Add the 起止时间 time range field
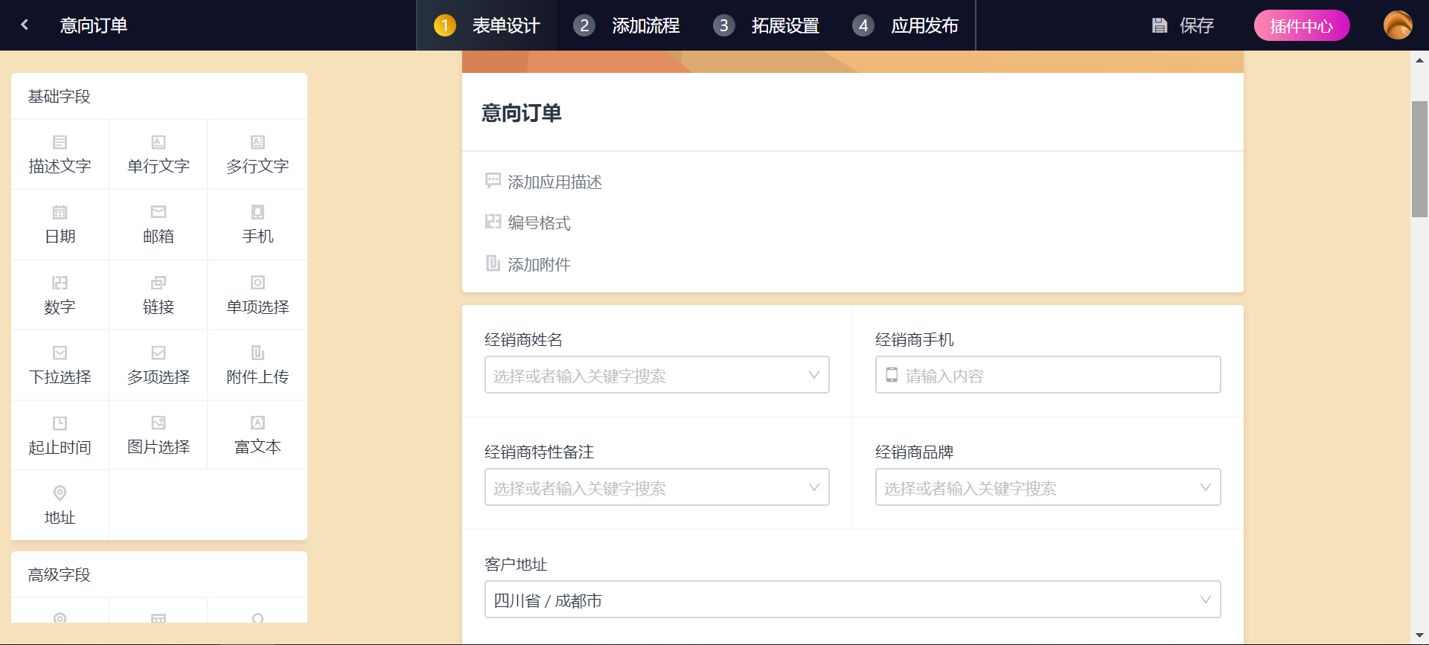 (60, 435)
